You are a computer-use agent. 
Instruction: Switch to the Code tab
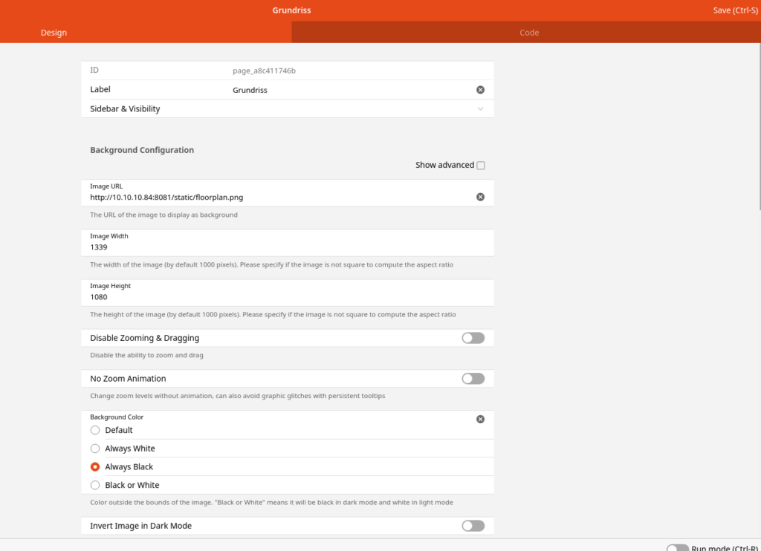[x=528, y=33]
